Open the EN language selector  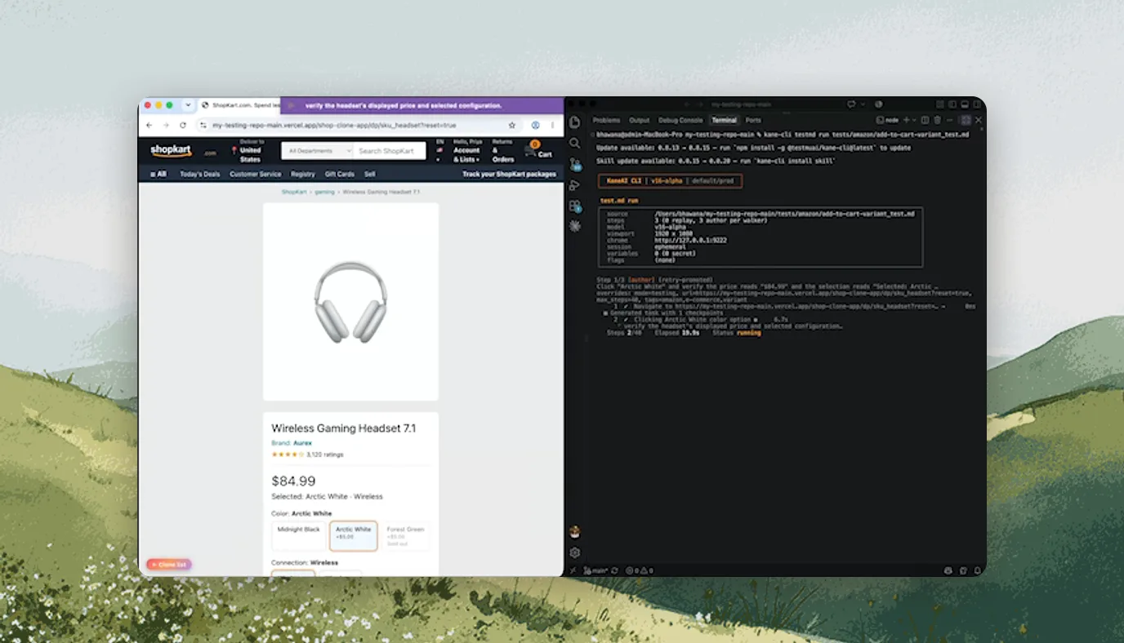click(440, 150)
